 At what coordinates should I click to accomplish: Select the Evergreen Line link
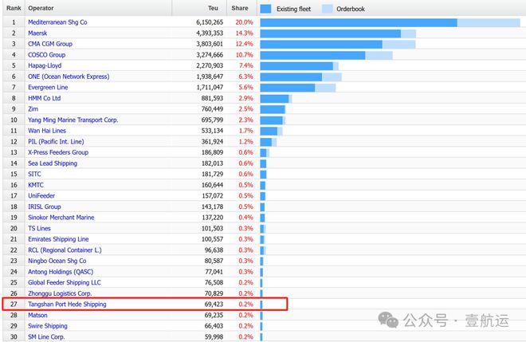coord(48,87)
